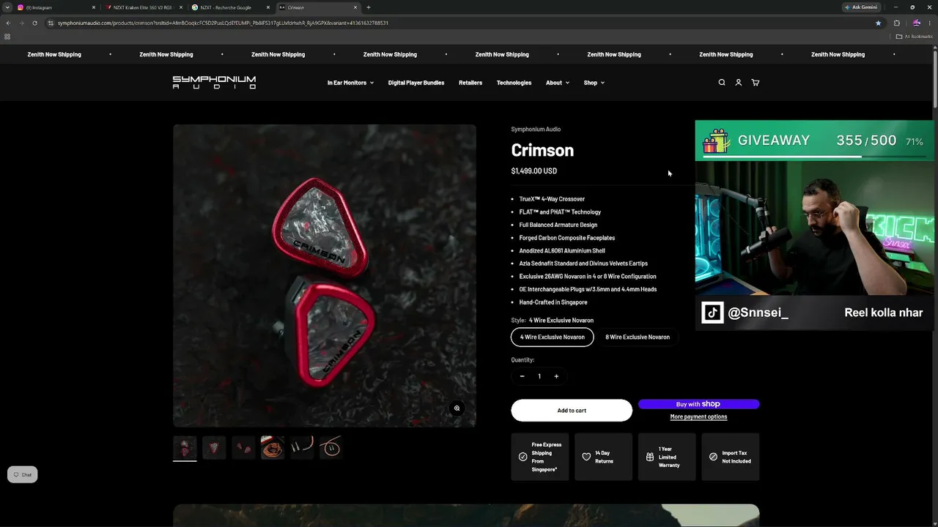Select 4 Wire Exclusive Novaron style
The height and width of the screenshot is (527, 938).
[x=553, y=337]
